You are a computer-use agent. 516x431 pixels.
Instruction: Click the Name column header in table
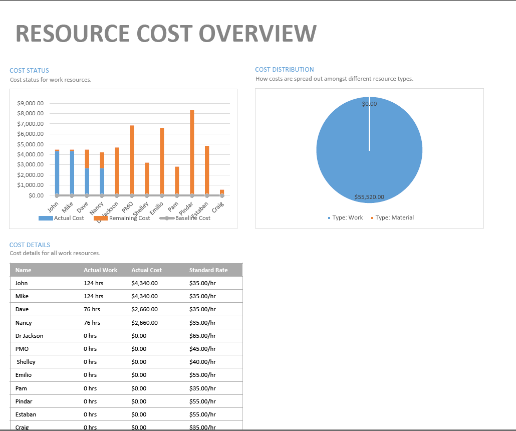(x=24, y=270)
